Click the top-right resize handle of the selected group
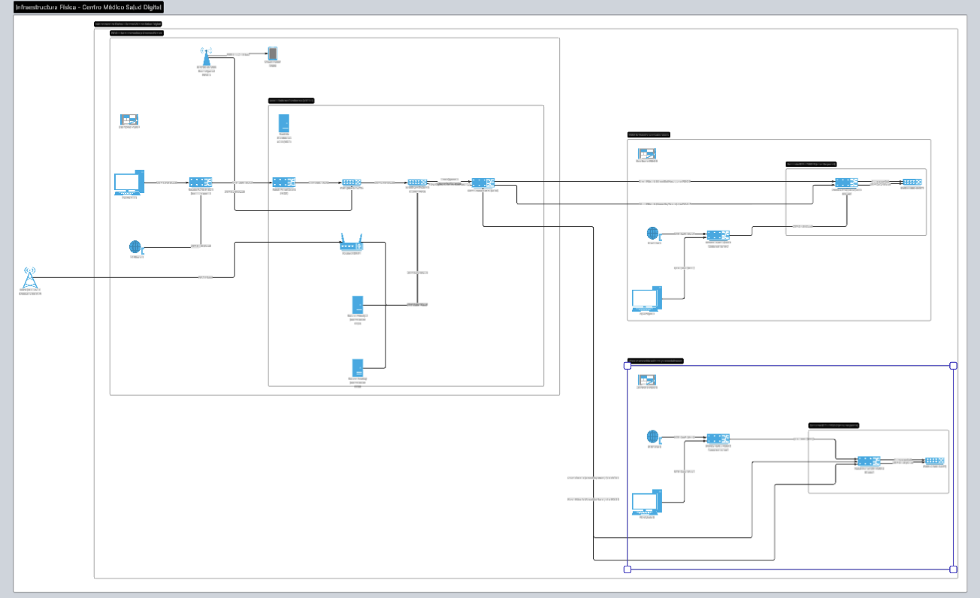 [x=954, y=366]
